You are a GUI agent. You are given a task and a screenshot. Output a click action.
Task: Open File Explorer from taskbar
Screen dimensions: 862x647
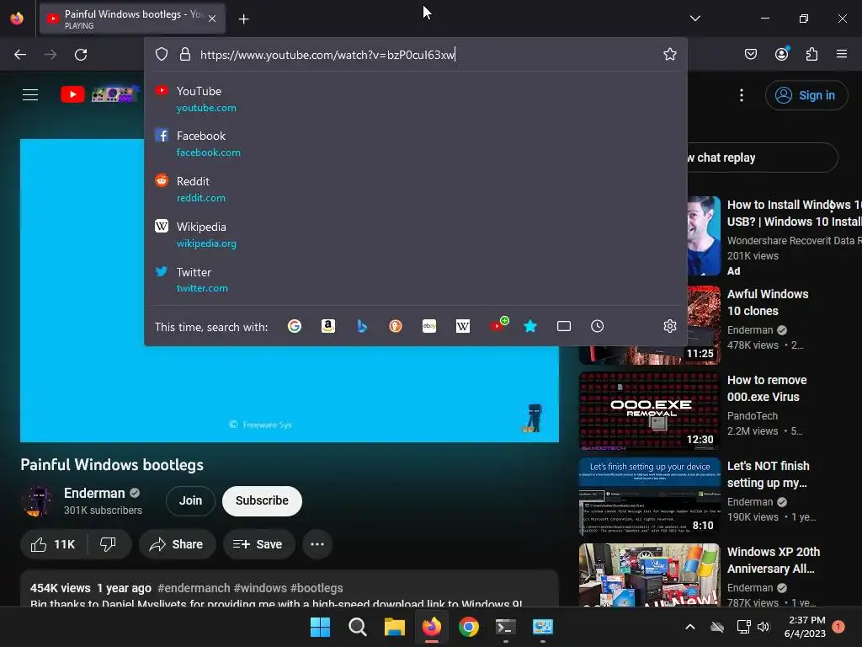pos(394,627)
